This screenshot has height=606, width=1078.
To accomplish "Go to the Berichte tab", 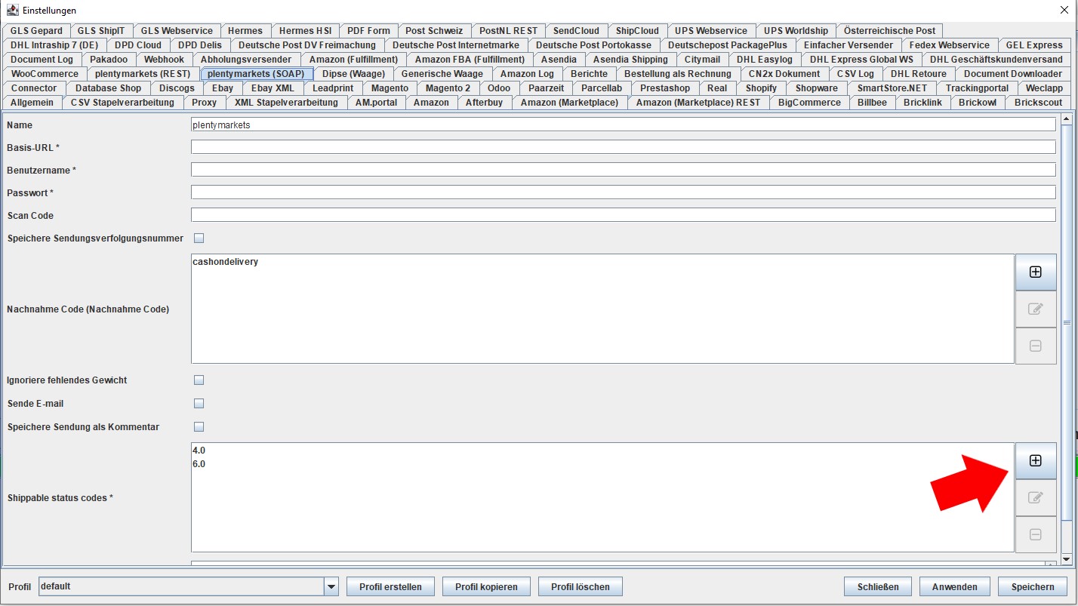I will click(589, 74).
